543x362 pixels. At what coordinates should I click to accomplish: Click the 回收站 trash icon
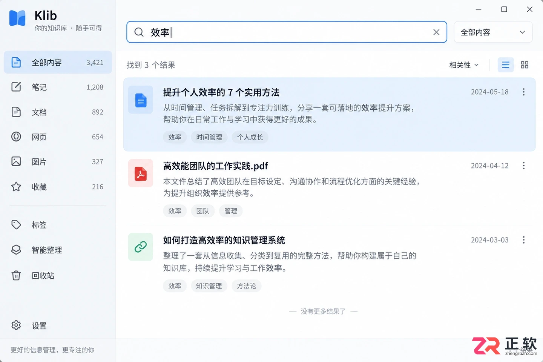coord(16,275)
